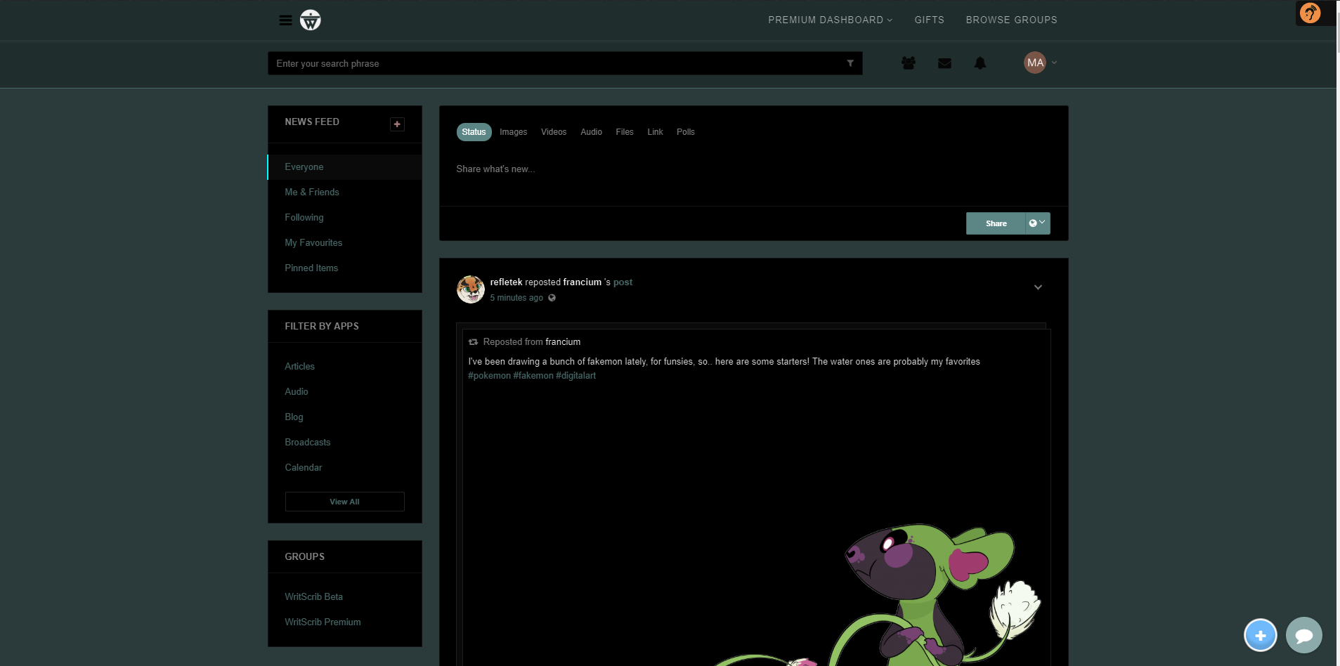Switch to the Files tab
This screenshot has height=666, width=1340.
point(625,132)
